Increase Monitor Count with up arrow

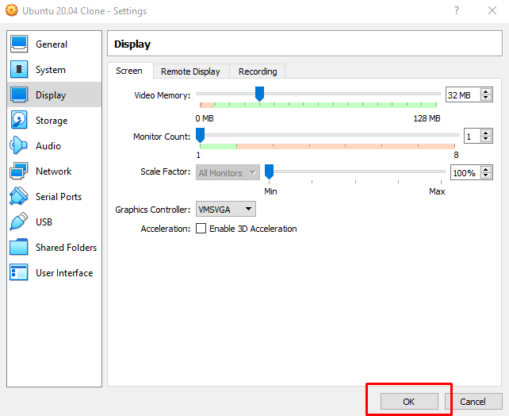pos(486,133)
